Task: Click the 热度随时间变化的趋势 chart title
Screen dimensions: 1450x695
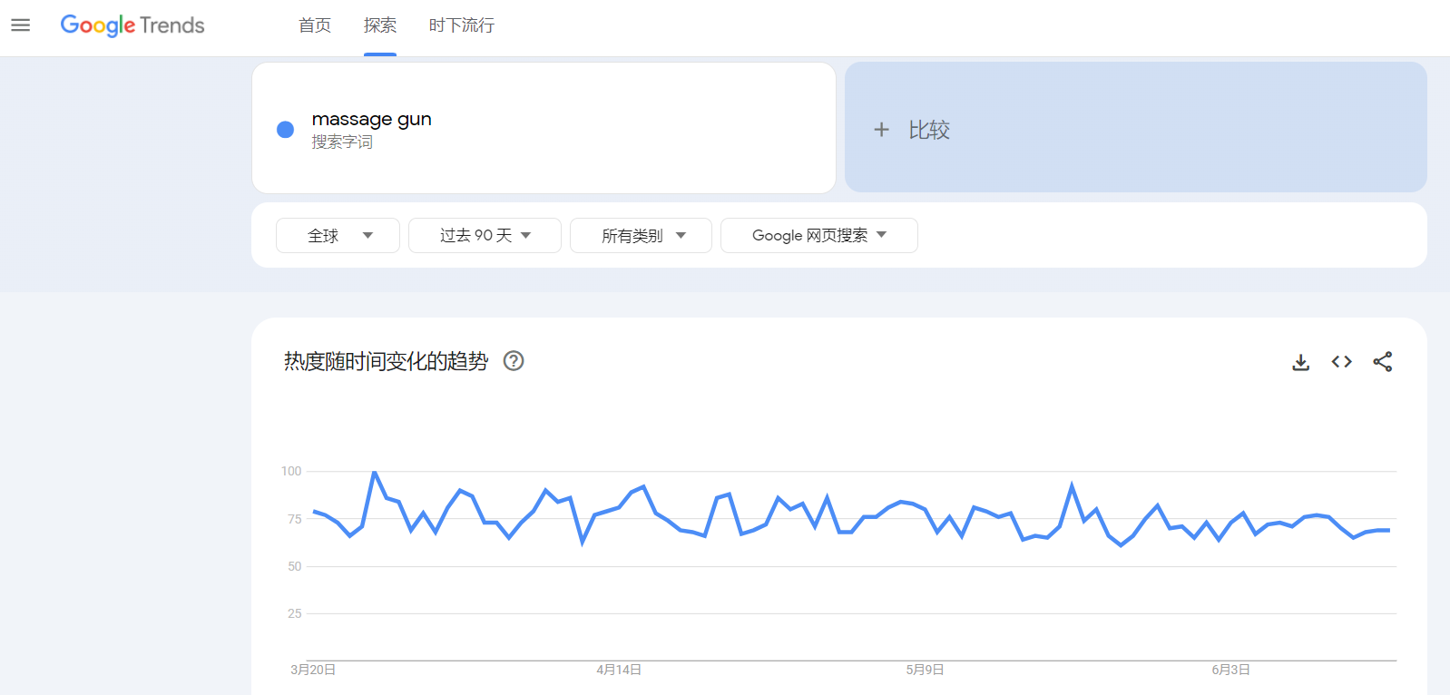Action: coord(386,361)
